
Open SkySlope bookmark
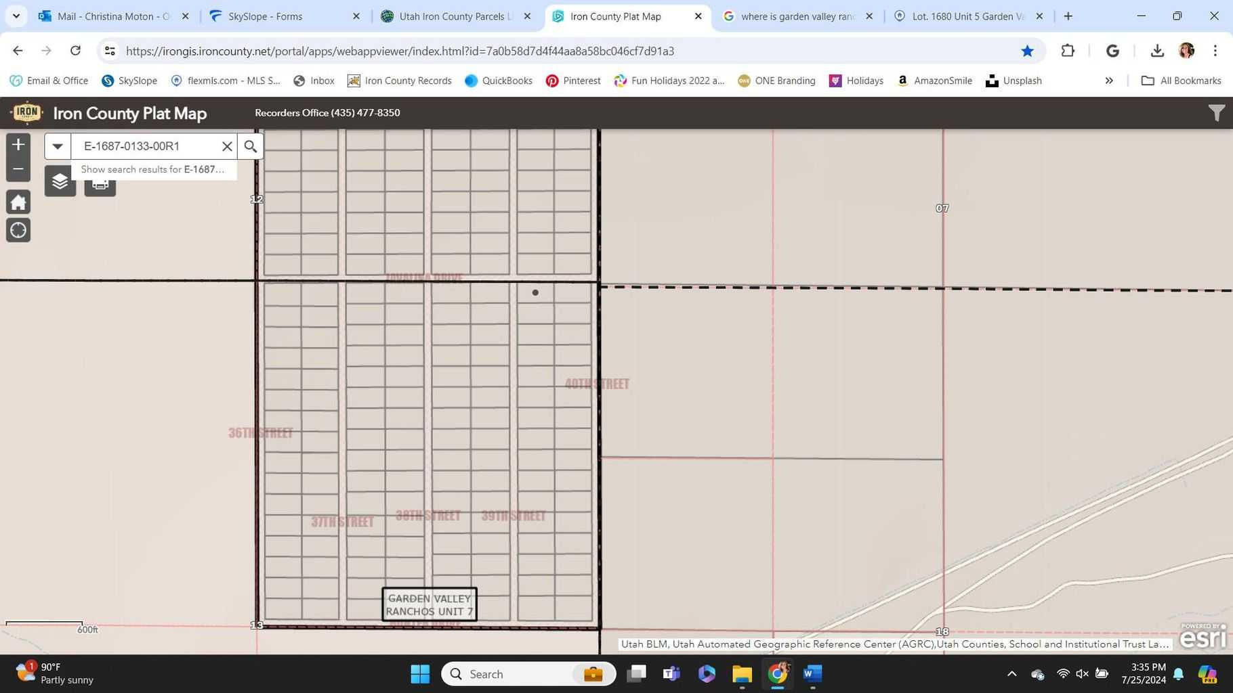coord(129,81)
